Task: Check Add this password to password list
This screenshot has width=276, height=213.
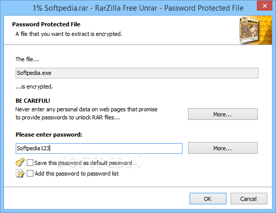Action: [30, 174]
